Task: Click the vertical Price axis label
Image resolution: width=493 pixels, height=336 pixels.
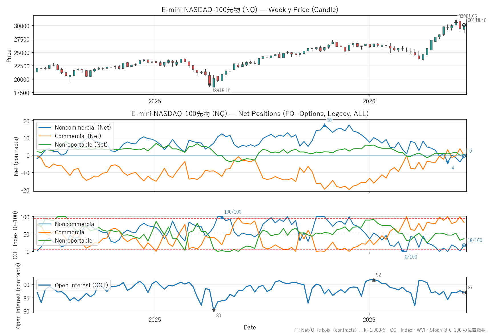Action: coord(9,56)
